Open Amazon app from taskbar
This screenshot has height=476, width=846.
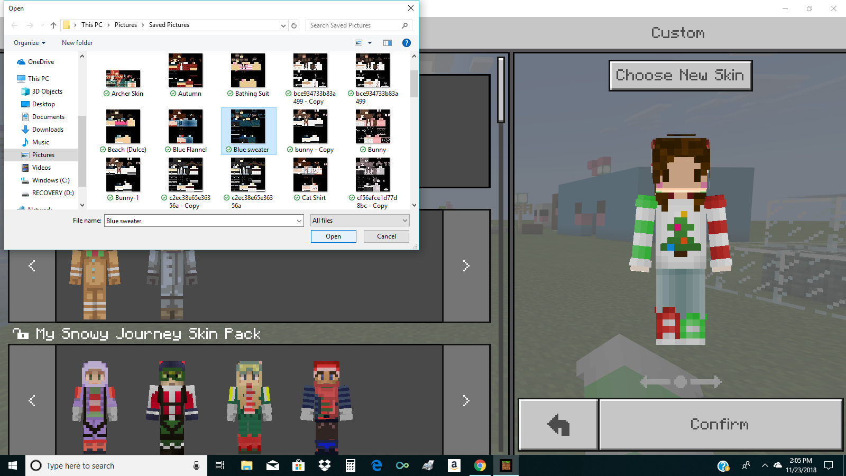tap(454, 465)
